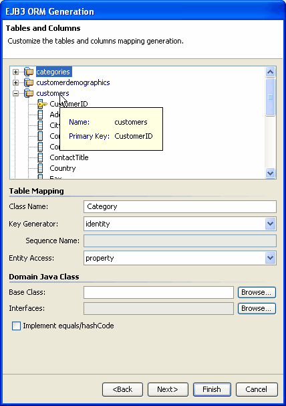The height and width of the screenshot is (406, 286).
Task: Cancel the ORM generation wizard
Action: (x=257, y=389)
